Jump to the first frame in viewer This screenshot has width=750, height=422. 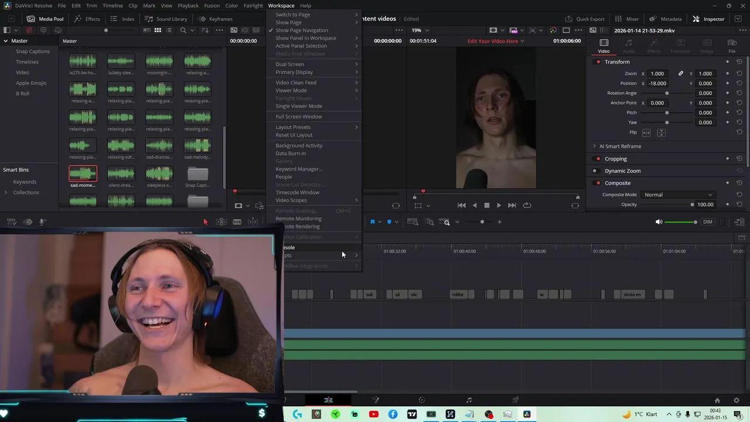point(461,205)
